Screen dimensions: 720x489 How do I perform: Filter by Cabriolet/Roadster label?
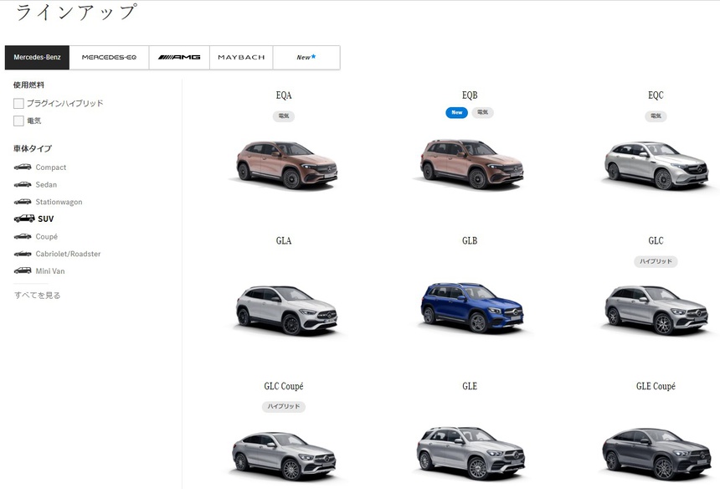pos(68,254)
